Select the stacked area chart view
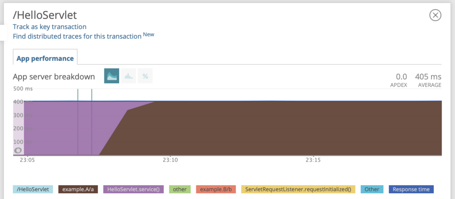The height and width of the screenshot is (199, 455). [112, 76]
